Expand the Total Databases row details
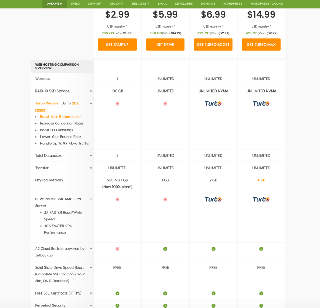This screenshot has width=320, height=308. tap(91, 155)
